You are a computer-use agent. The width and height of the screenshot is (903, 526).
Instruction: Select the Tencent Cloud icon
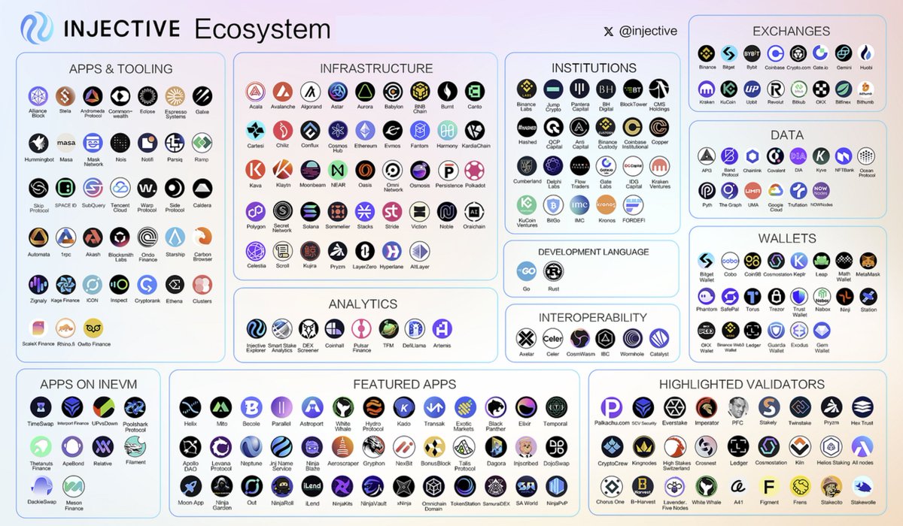click(120, 188)
